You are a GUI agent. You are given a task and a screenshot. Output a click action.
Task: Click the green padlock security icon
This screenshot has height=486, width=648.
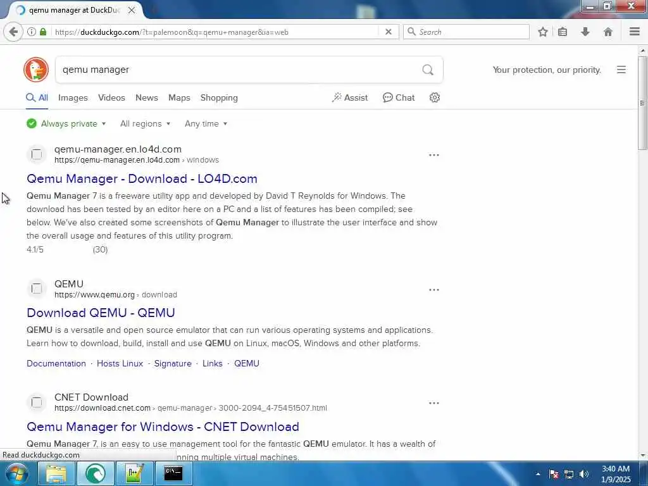(x=43, y=32)
